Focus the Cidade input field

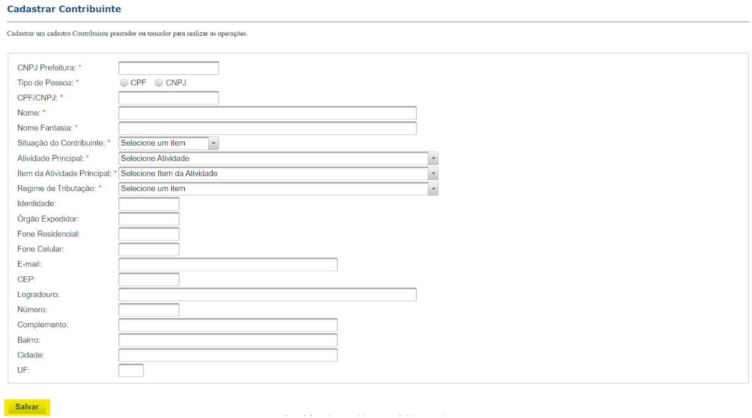pos(228,355)
